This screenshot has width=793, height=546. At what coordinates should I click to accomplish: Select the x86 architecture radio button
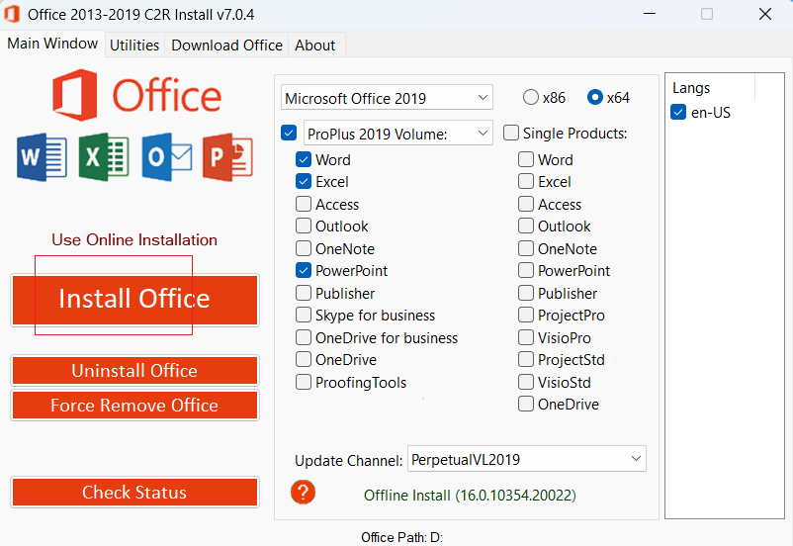point(531,97)
